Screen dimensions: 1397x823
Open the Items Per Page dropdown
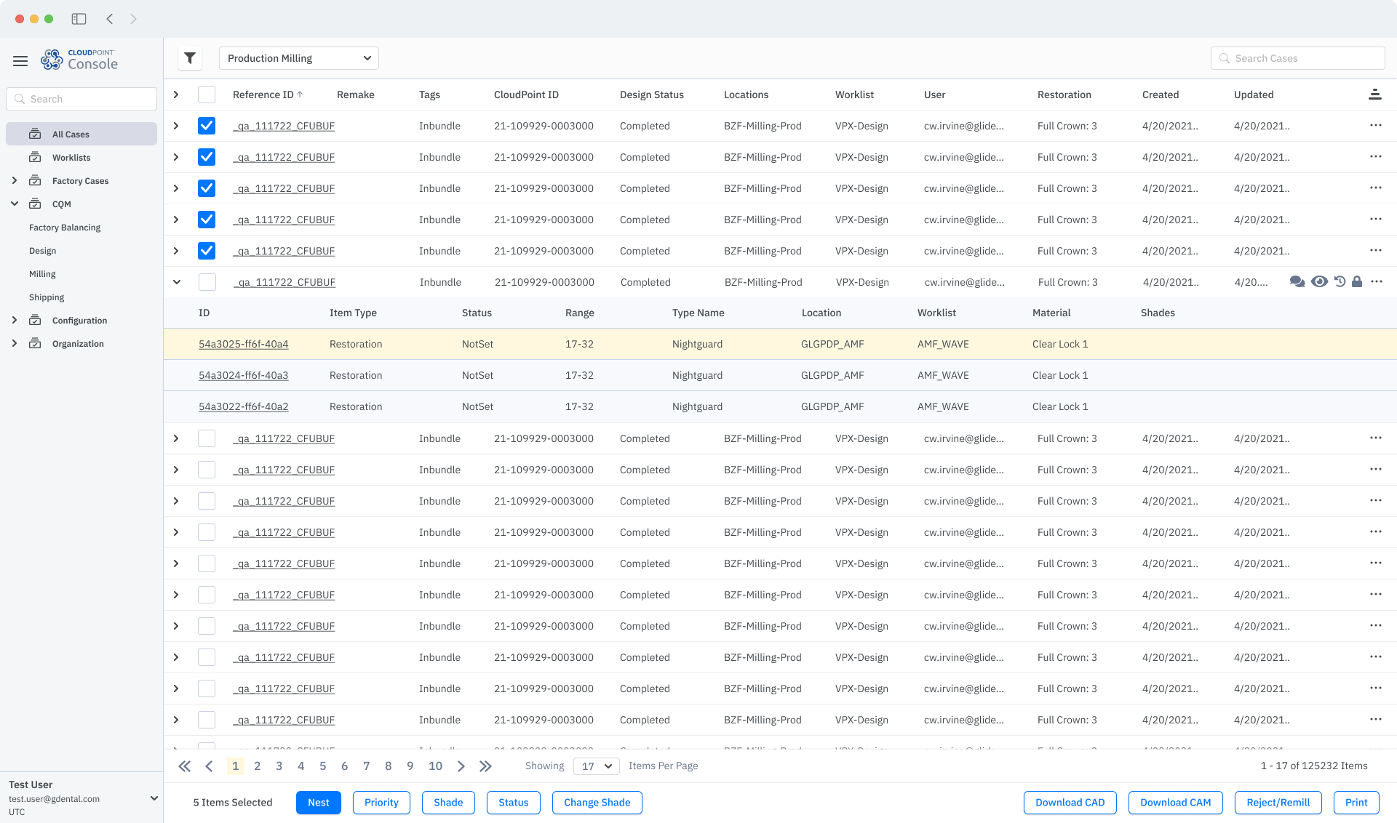596,766
